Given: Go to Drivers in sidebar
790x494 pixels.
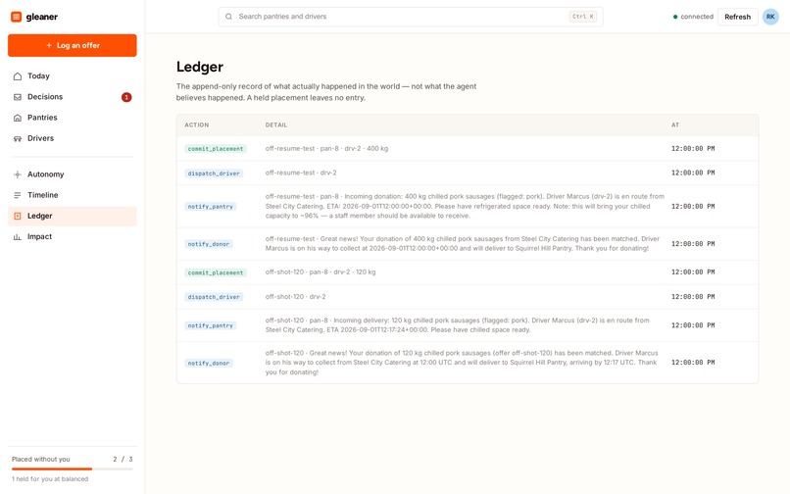Looking at the screenshot, I should pyautogui.click(x=73, y=138).
